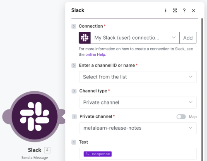Open the Private channel type dropdown
Image resolution: width=207 pixels, height=161 pixels.
coord(138,102)
